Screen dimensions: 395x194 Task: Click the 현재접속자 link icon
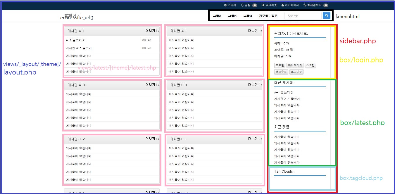[x=305, y=5]
